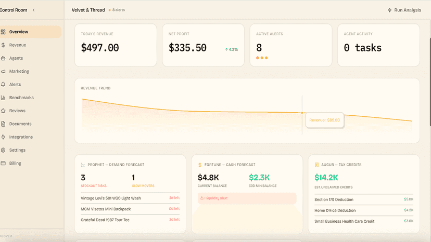This screenshot has width=431, height=242.
Task: Click the Section 179 Deduction row
Action: pos(364,199)
